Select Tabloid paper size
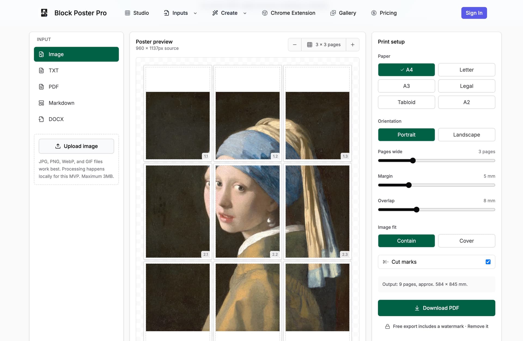Image resolution: width=523 pixels, height=341 pixels. coord(406,102)
